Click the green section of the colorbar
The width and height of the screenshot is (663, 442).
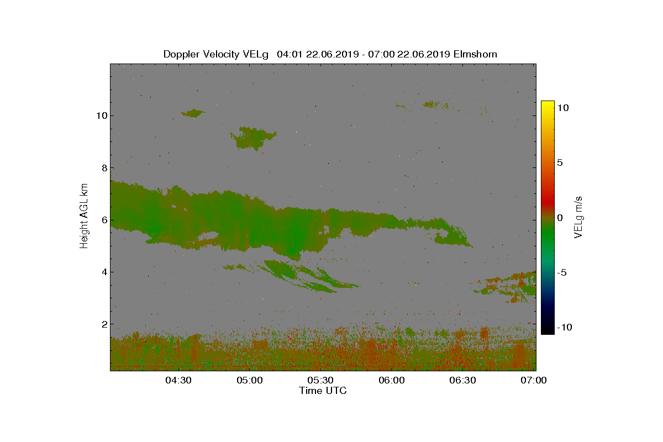click(548, 235)
